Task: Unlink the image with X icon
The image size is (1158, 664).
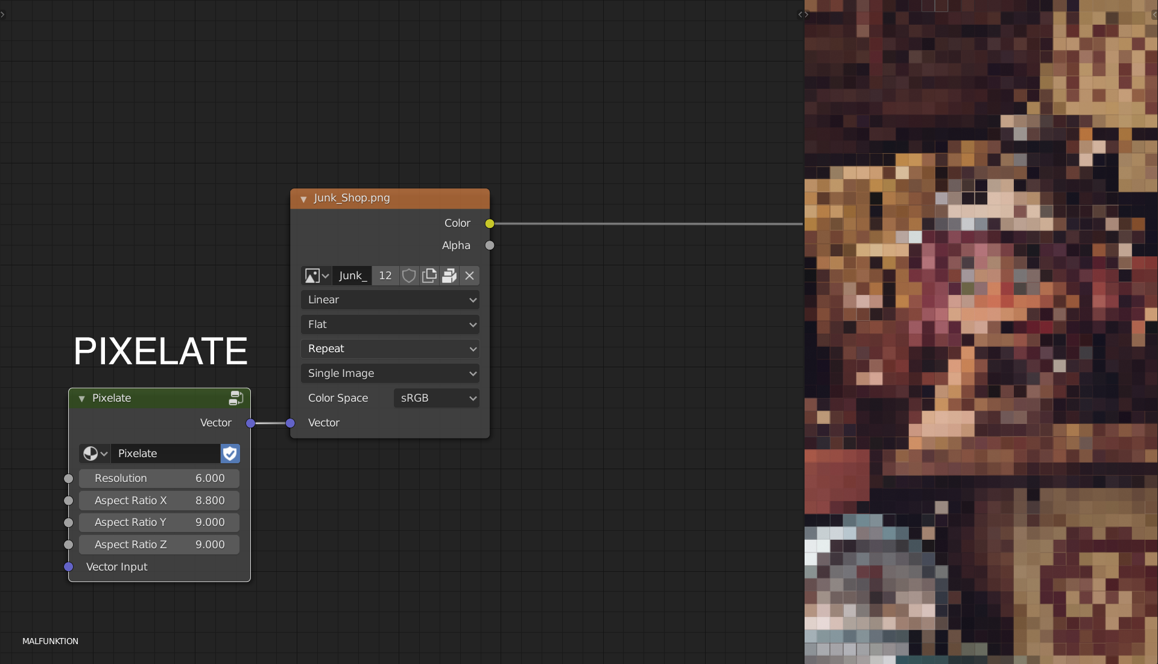Action: coord(469,276)
